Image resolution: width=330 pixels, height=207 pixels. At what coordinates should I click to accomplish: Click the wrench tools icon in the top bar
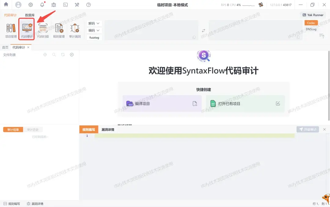77,5
